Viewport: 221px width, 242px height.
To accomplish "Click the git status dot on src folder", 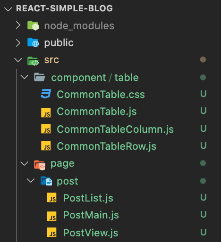I will (203, 59).
